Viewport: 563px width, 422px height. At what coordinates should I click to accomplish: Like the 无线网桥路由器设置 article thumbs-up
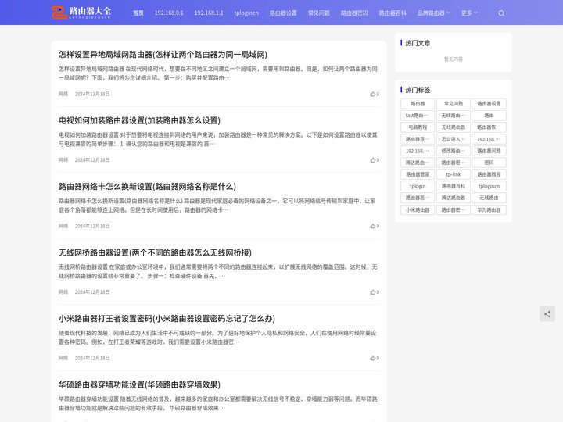point(375,292)
